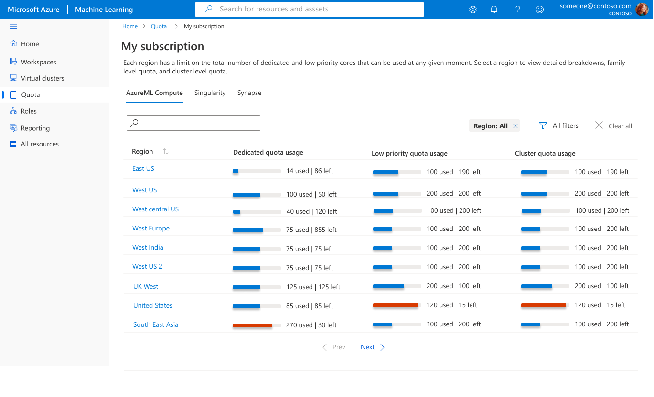Click the magnifier in the region filter box
654x397 pixels.
click(135, 123)
